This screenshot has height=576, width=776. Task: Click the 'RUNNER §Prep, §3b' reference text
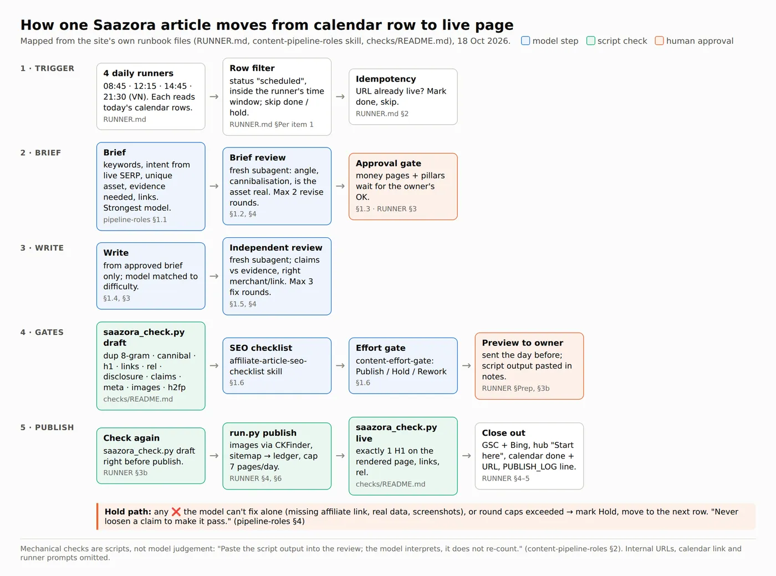[515, 389]
